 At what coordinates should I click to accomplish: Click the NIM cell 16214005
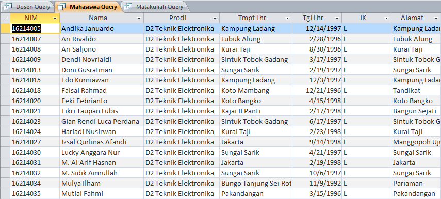[35, 28]
